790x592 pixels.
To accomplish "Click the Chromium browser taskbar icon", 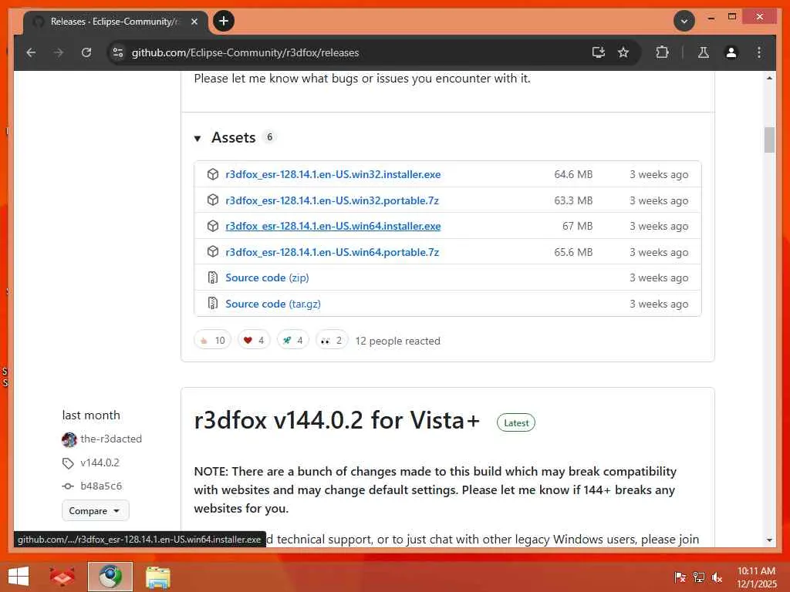I will (110, 577).
